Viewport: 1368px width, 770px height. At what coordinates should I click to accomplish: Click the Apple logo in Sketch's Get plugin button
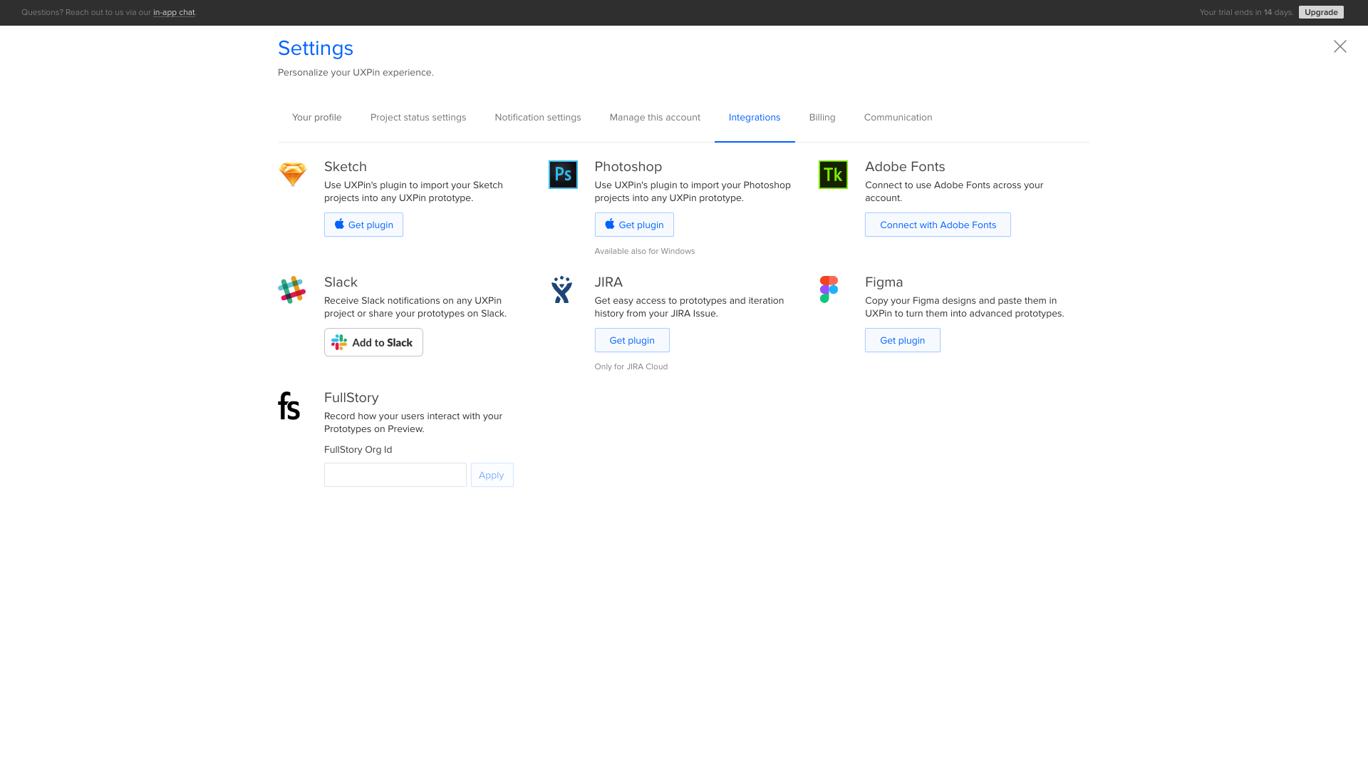coord(339,224)
